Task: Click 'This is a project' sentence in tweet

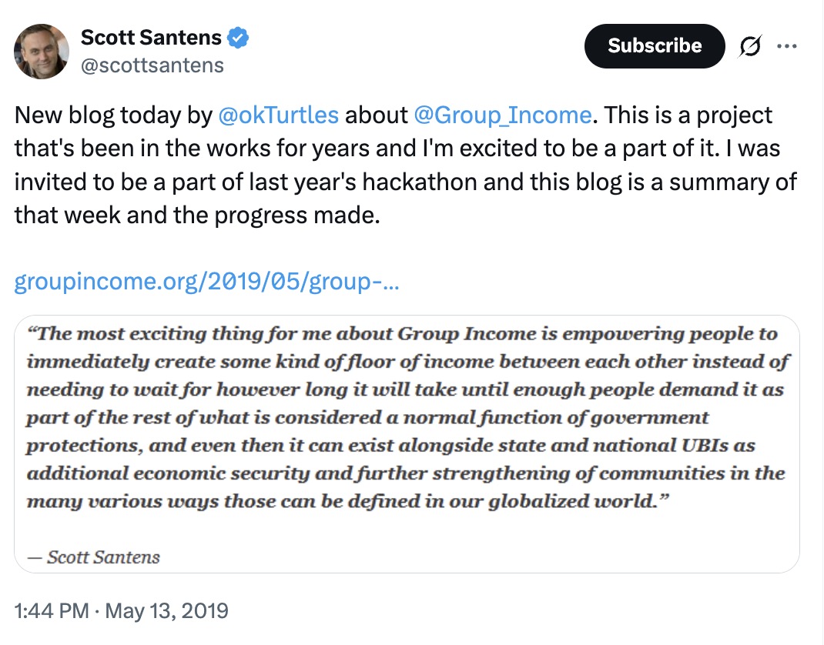Action: (x=688, y=115)
